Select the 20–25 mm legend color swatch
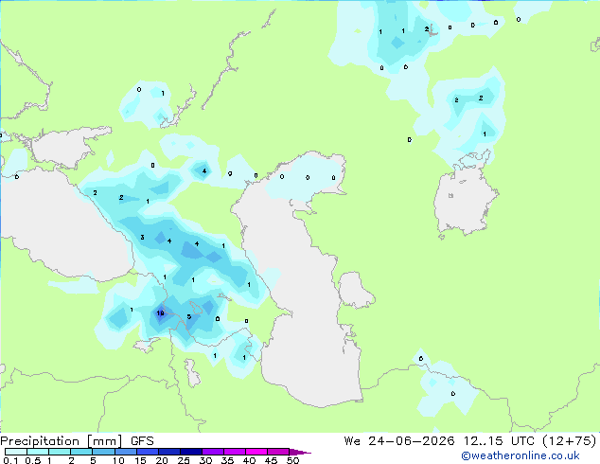The image size is (600, 464). point(169,452)
